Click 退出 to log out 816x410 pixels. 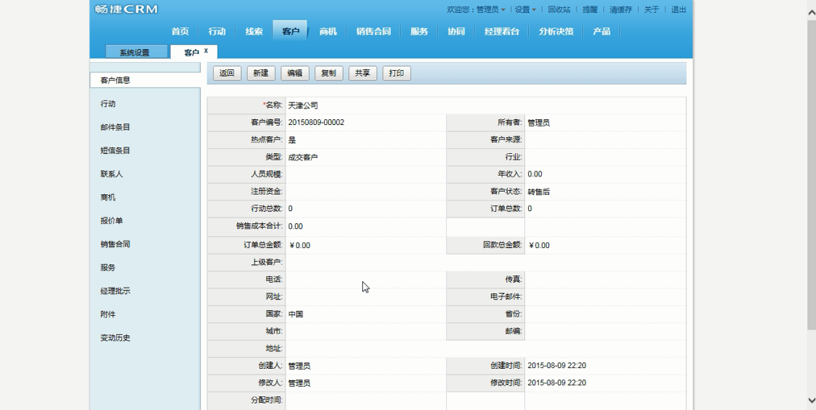[x=679, y=10]
